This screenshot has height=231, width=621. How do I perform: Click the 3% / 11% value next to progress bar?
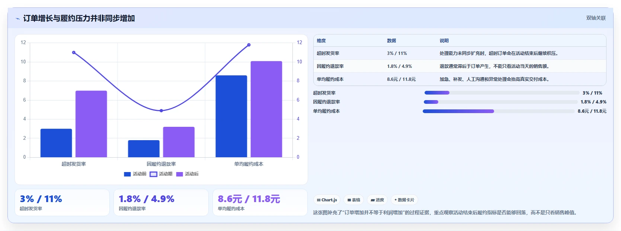(592, 93)
